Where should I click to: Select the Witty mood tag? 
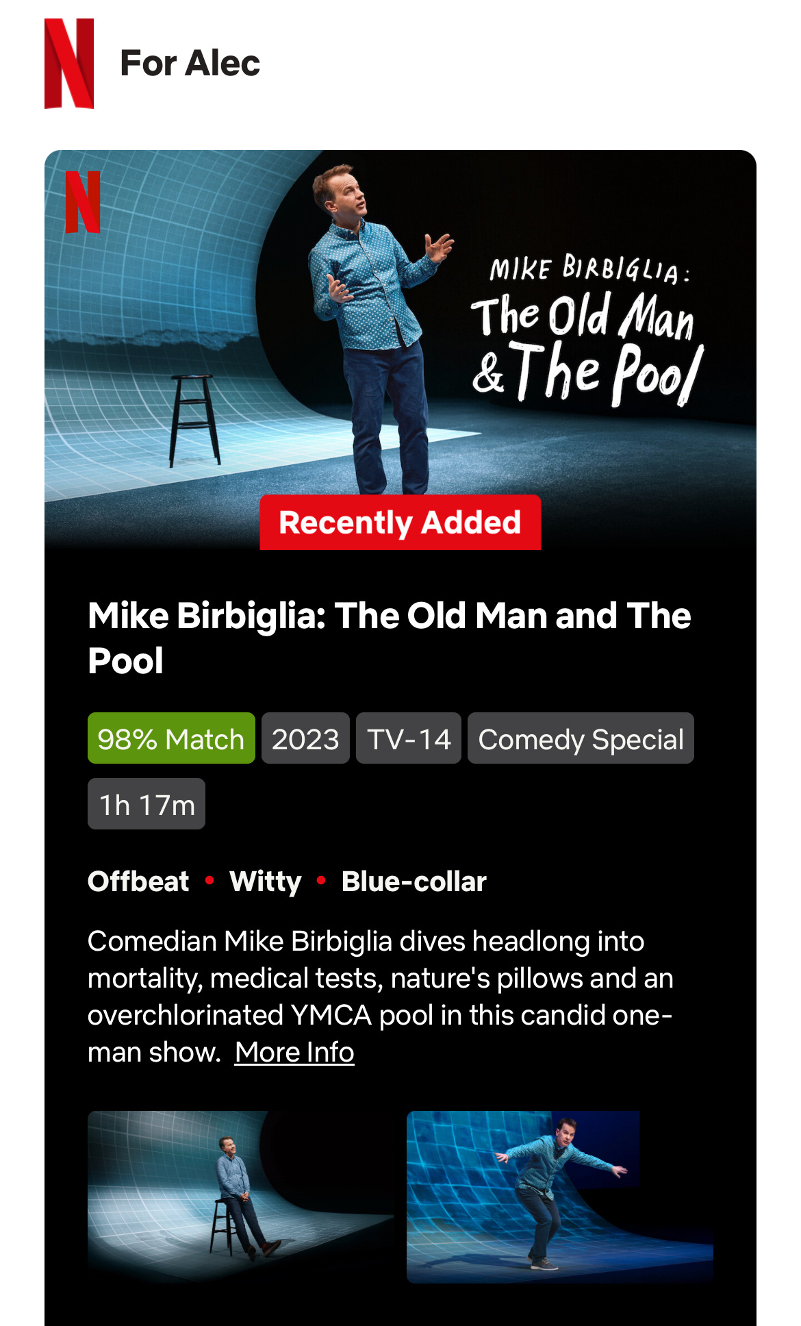point(266,881)
